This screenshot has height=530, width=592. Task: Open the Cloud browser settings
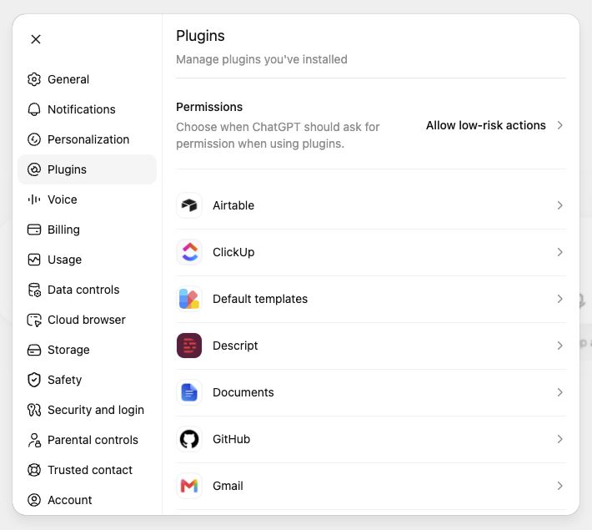[87, 320]
